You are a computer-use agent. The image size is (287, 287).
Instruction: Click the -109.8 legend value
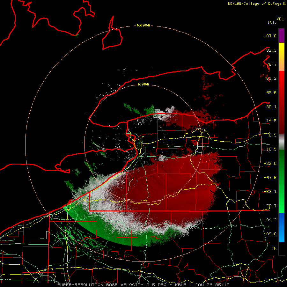(269, 234)
